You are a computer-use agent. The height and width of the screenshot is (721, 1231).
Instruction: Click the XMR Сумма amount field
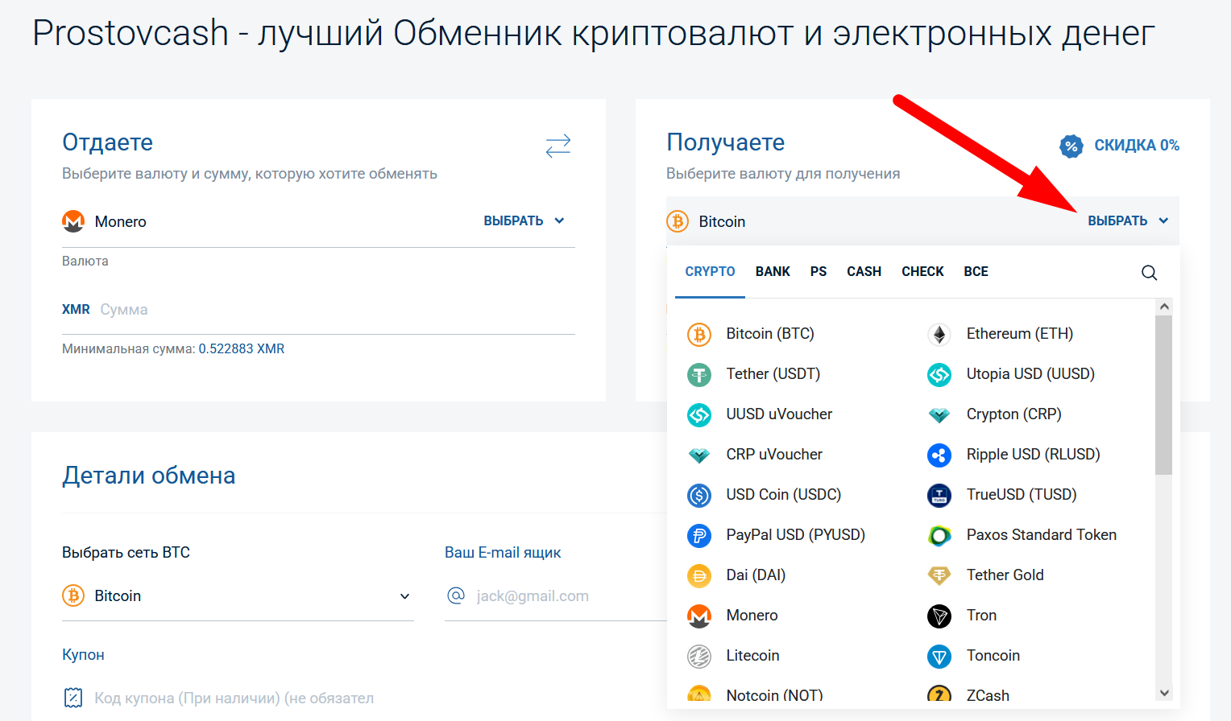pos(318,310)
